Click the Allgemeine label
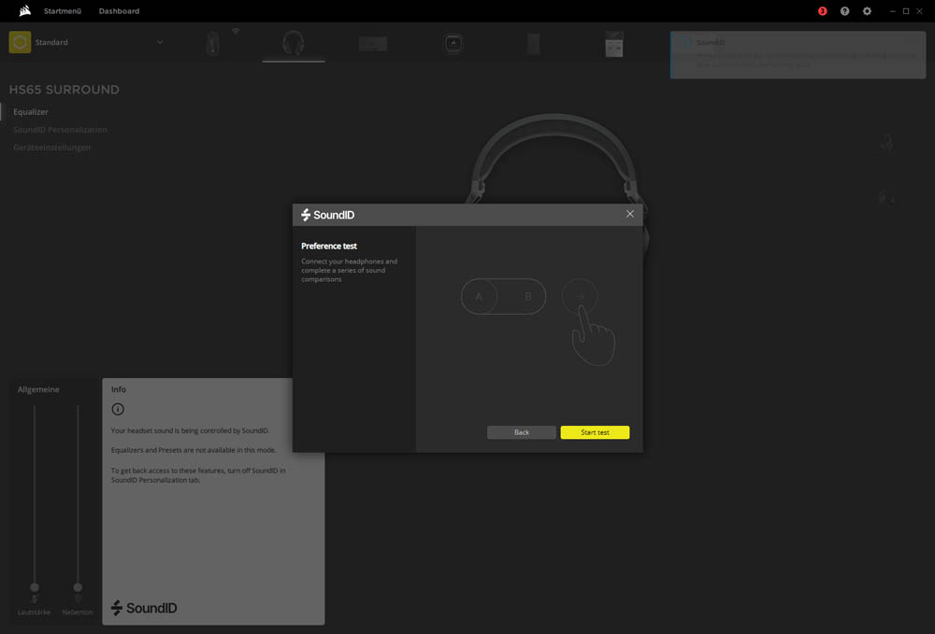 [38, 389]
